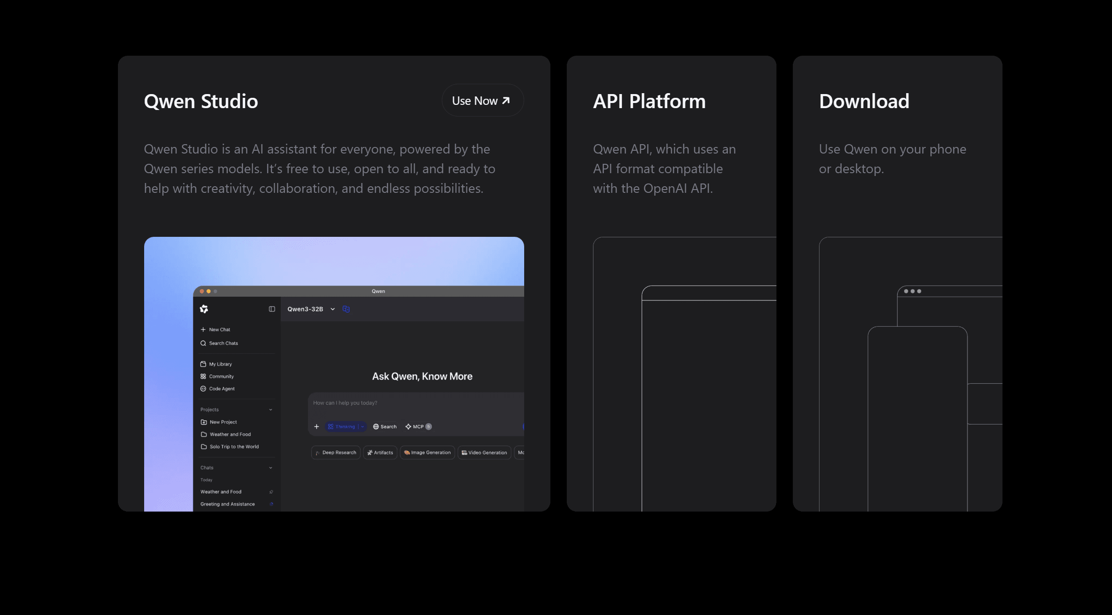Click the 'Today' label in the chat list
This screenshot has width=1112, height=615.
point(206,480)
